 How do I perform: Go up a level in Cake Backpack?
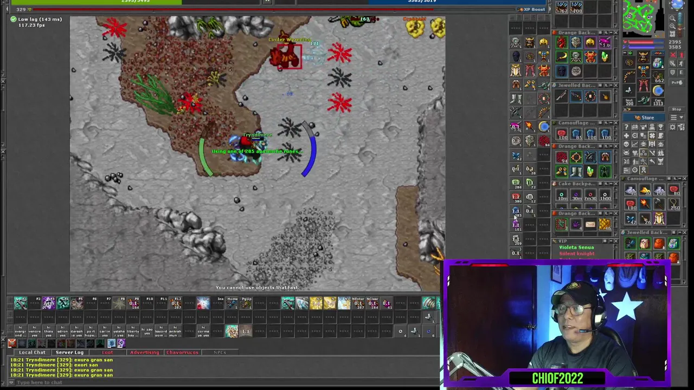click(606, 184)
